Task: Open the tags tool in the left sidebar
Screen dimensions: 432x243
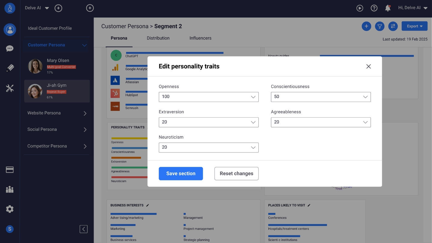Action: pyautogui.click(x=10, y=68)
